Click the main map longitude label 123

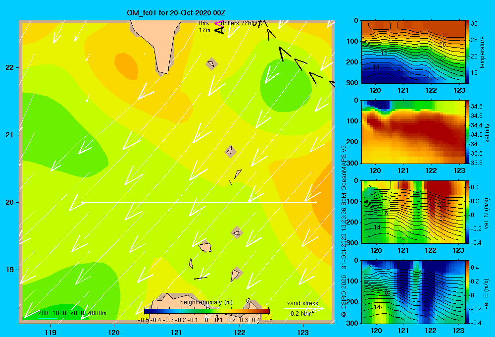[303, 332]
